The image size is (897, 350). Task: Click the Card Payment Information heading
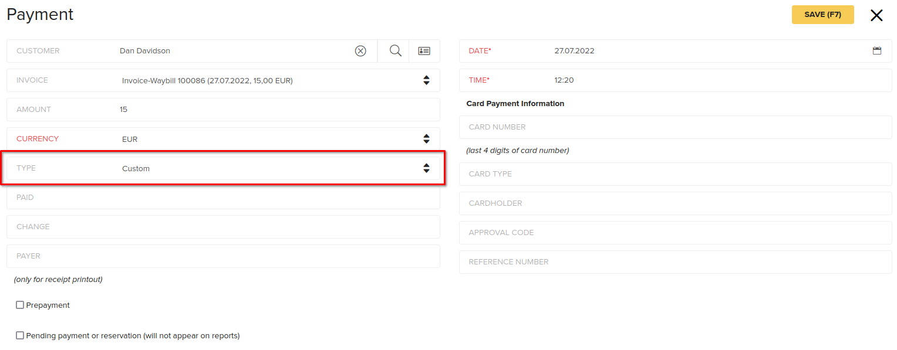pyautogui.click(x=515, y=104)
